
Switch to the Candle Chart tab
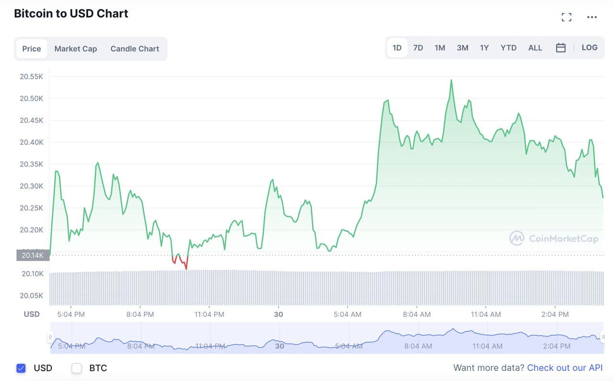coord(135,49)
